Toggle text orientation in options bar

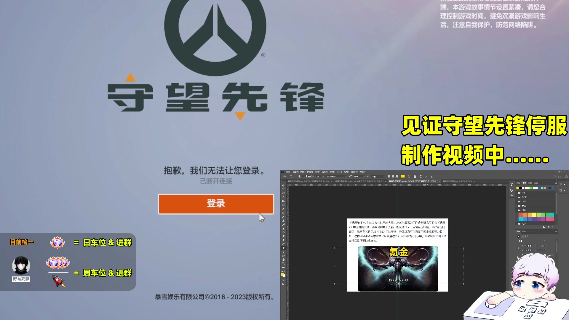(x=299, y=177)
